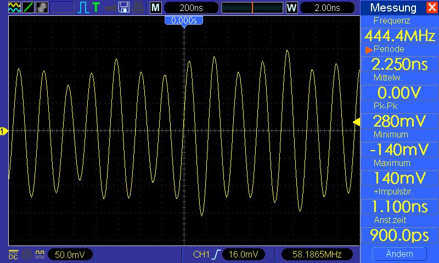The height and width of the screenshot is (263, 439).
Task: Click the M main timebase icon
Action: pos(156,8)
